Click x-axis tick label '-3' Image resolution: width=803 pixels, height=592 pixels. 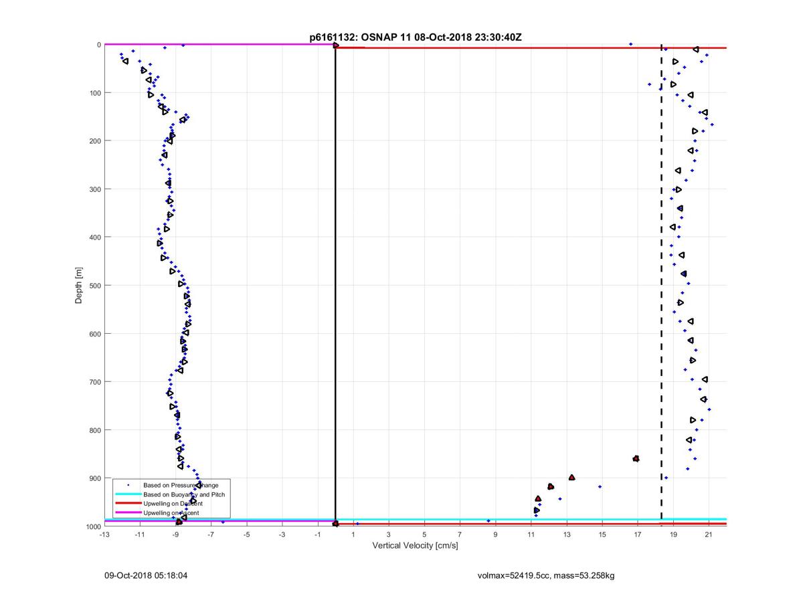point(282,534)
